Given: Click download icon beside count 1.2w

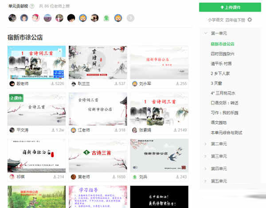Looking at the screenshot, I should point(53,130).
